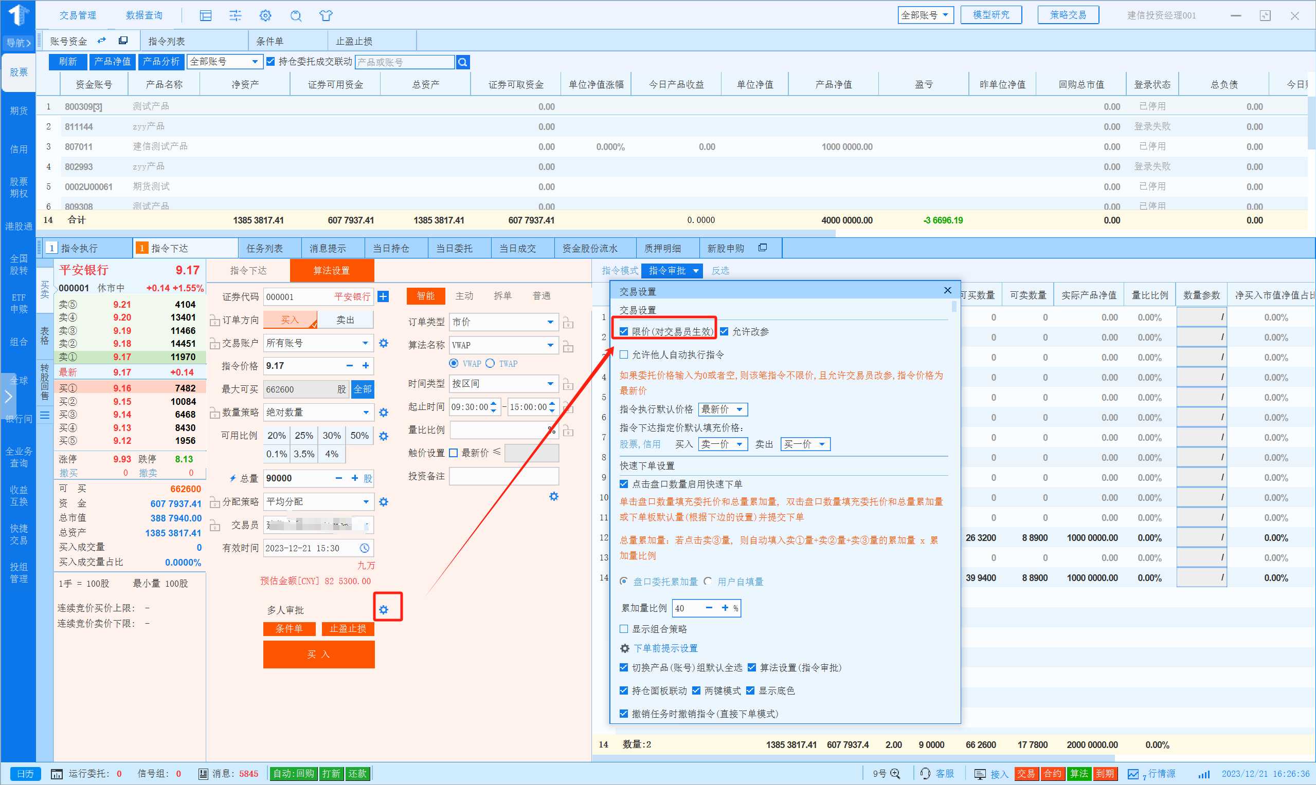Expand the 指令审批 mode dropdown
Viewport: 1316px width, 785px height.
[x=672, y=271]
